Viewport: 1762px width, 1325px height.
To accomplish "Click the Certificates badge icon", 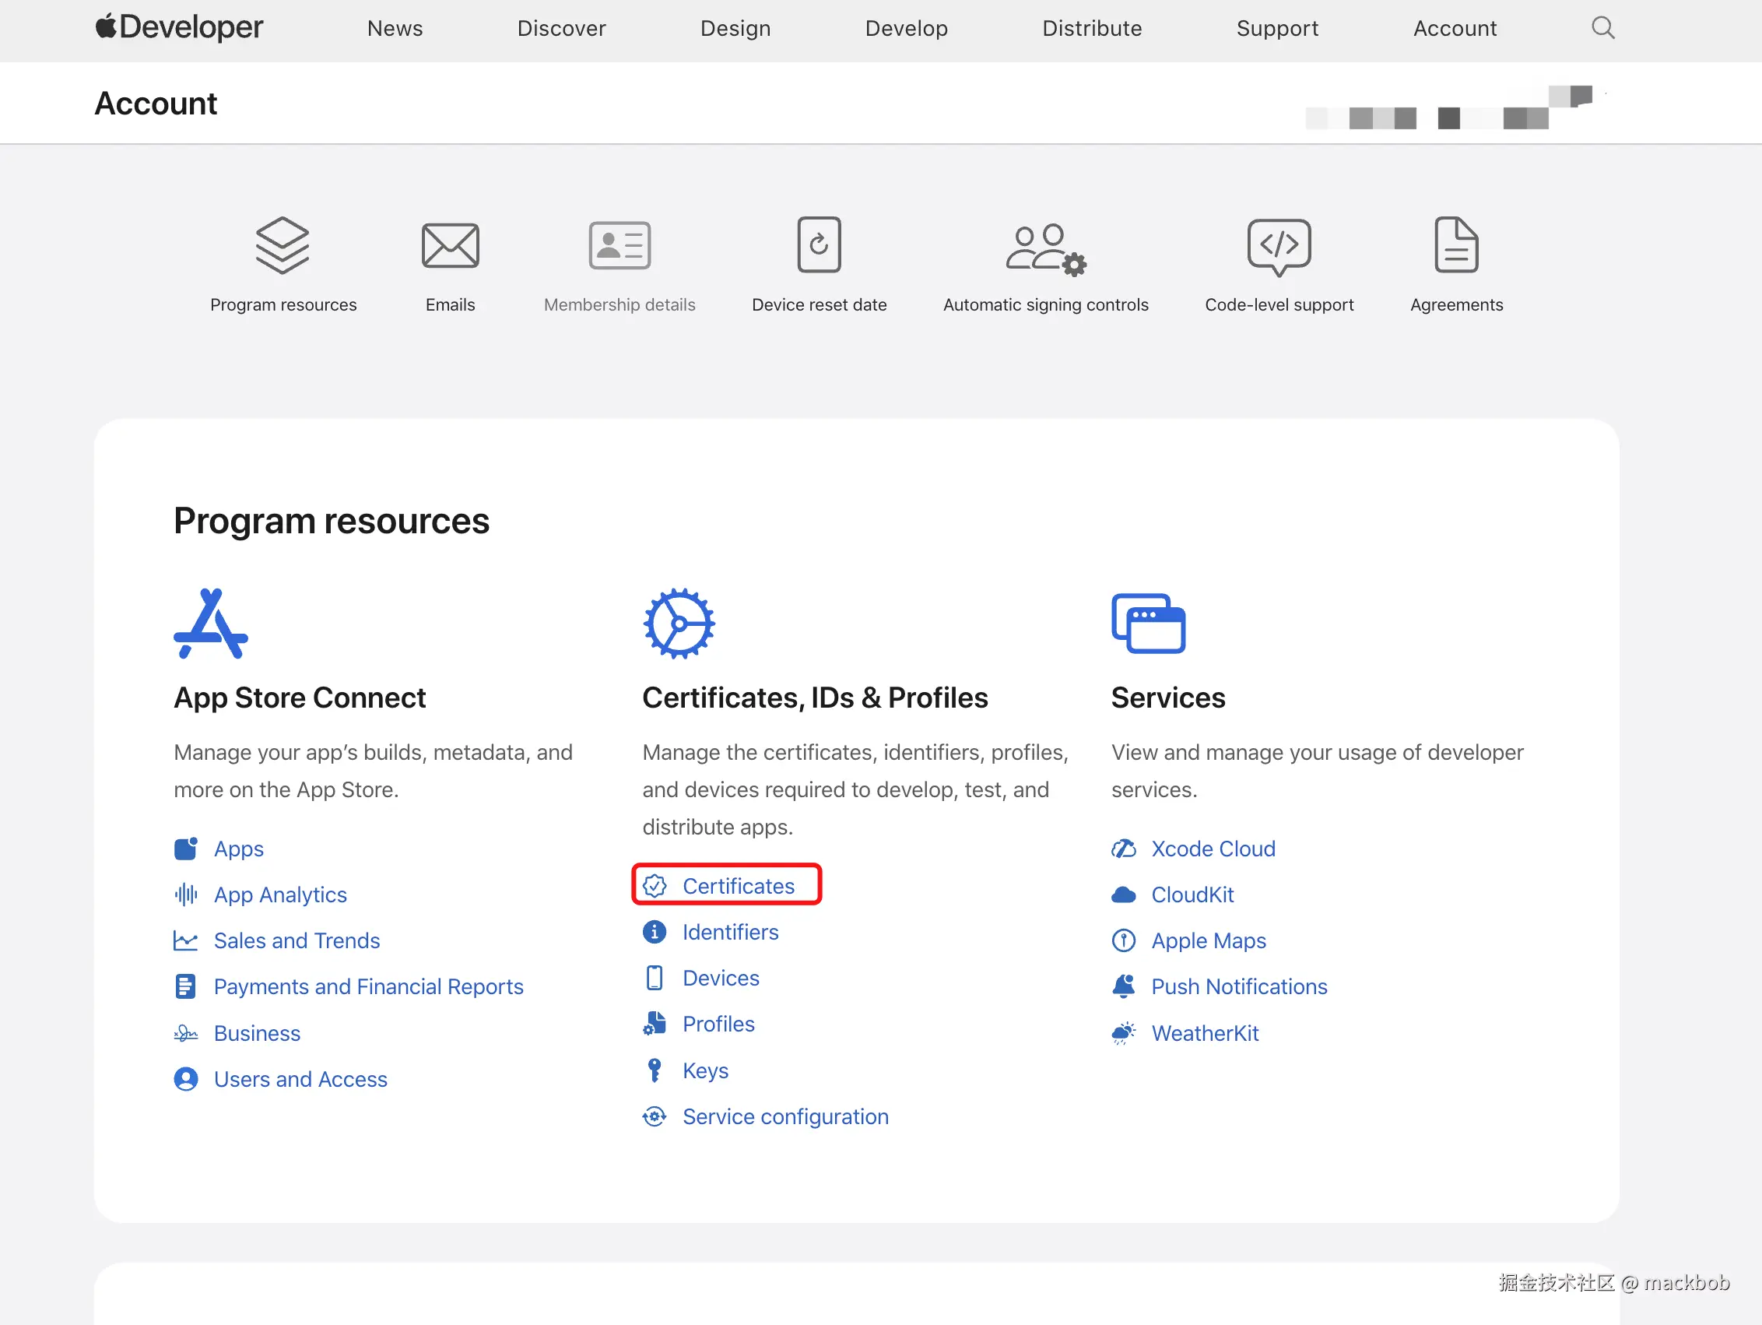I will coord(655,886).
